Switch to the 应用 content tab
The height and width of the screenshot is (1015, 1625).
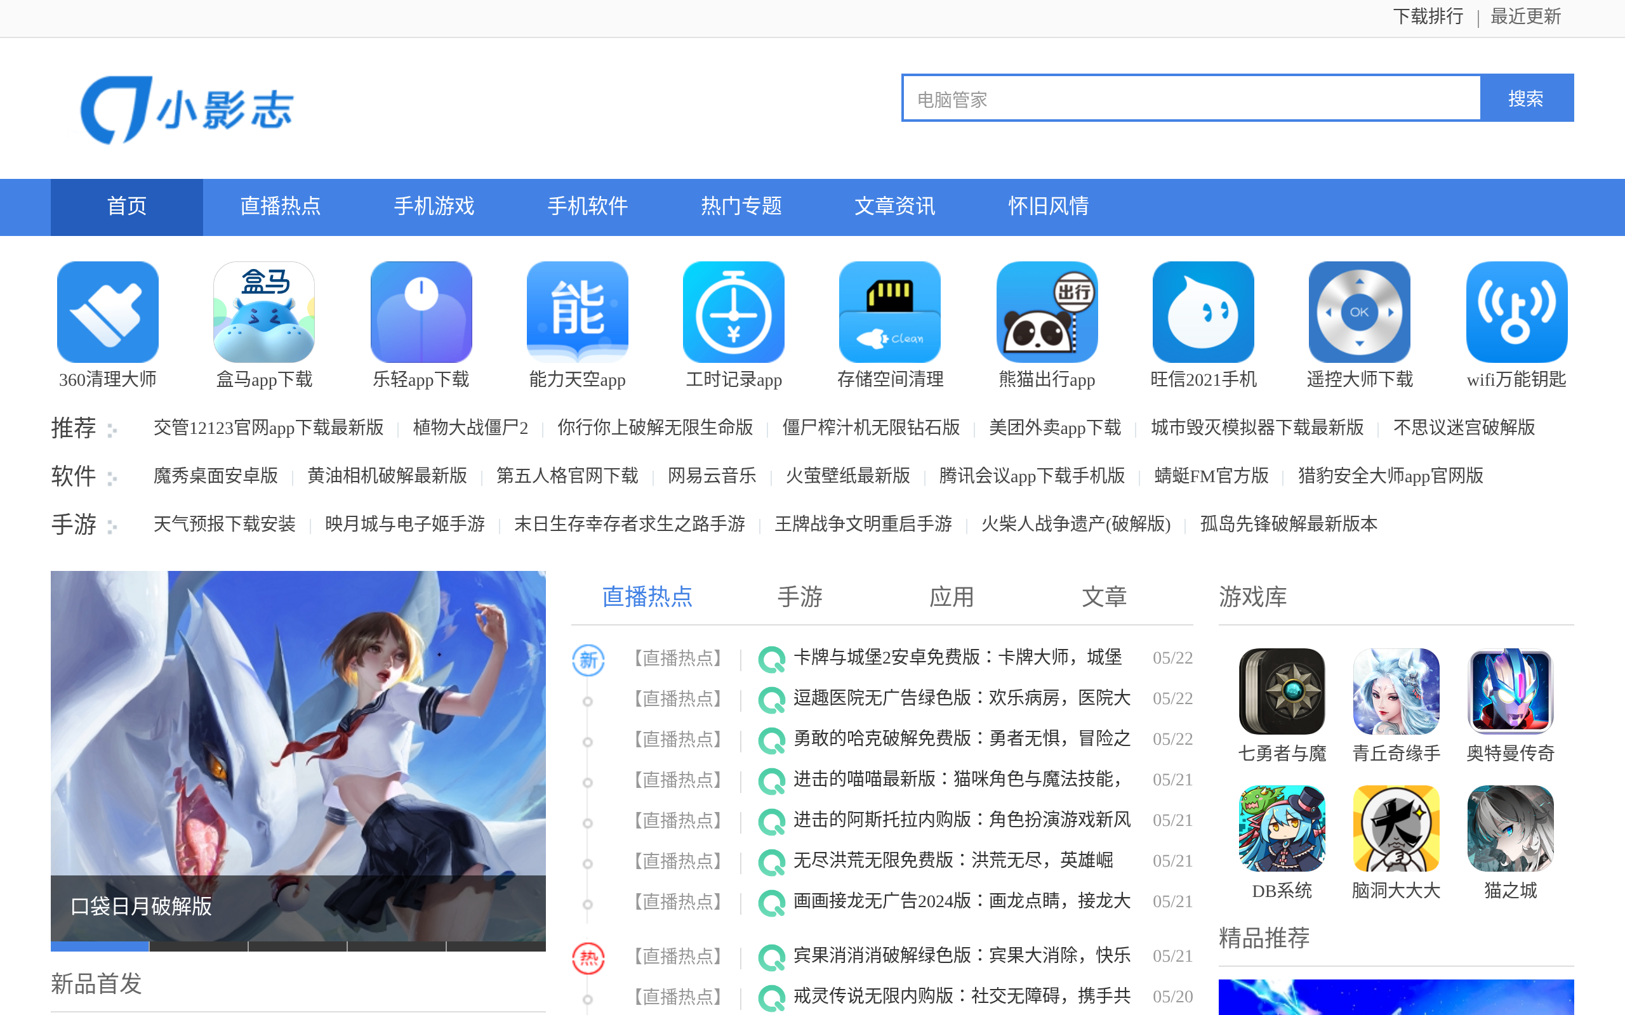click(x=952, y=597)
